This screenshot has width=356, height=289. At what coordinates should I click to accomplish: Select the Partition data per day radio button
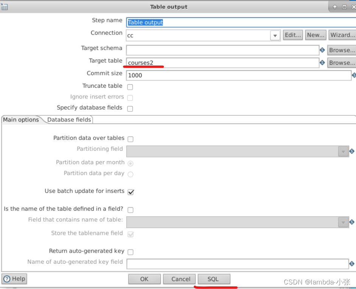click(131, 174)
